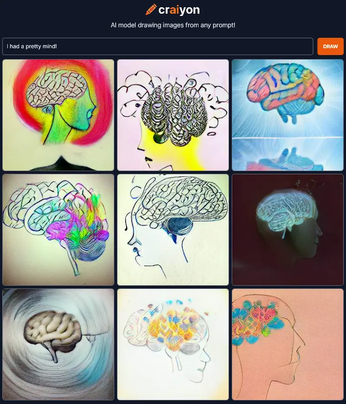Select the beige brain in grey swirl image
This screenshot has height=404, width=346.
[58, 344]
